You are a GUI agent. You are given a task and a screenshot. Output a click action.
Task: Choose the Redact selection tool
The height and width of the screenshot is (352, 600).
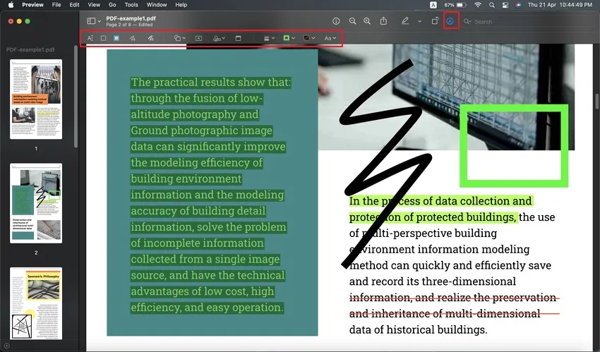[116, 38]
